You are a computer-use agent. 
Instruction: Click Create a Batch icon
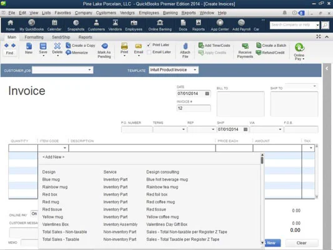(x=271, y=45)
